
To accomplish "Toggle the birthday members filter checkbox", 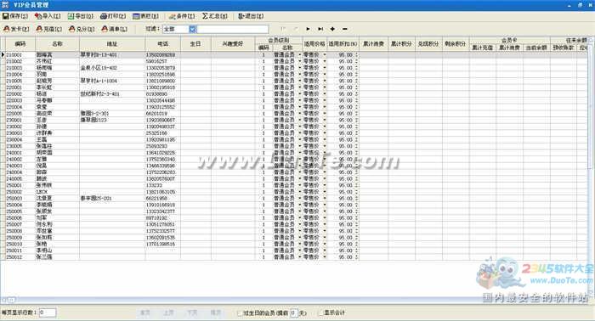I will pos(240,313).
